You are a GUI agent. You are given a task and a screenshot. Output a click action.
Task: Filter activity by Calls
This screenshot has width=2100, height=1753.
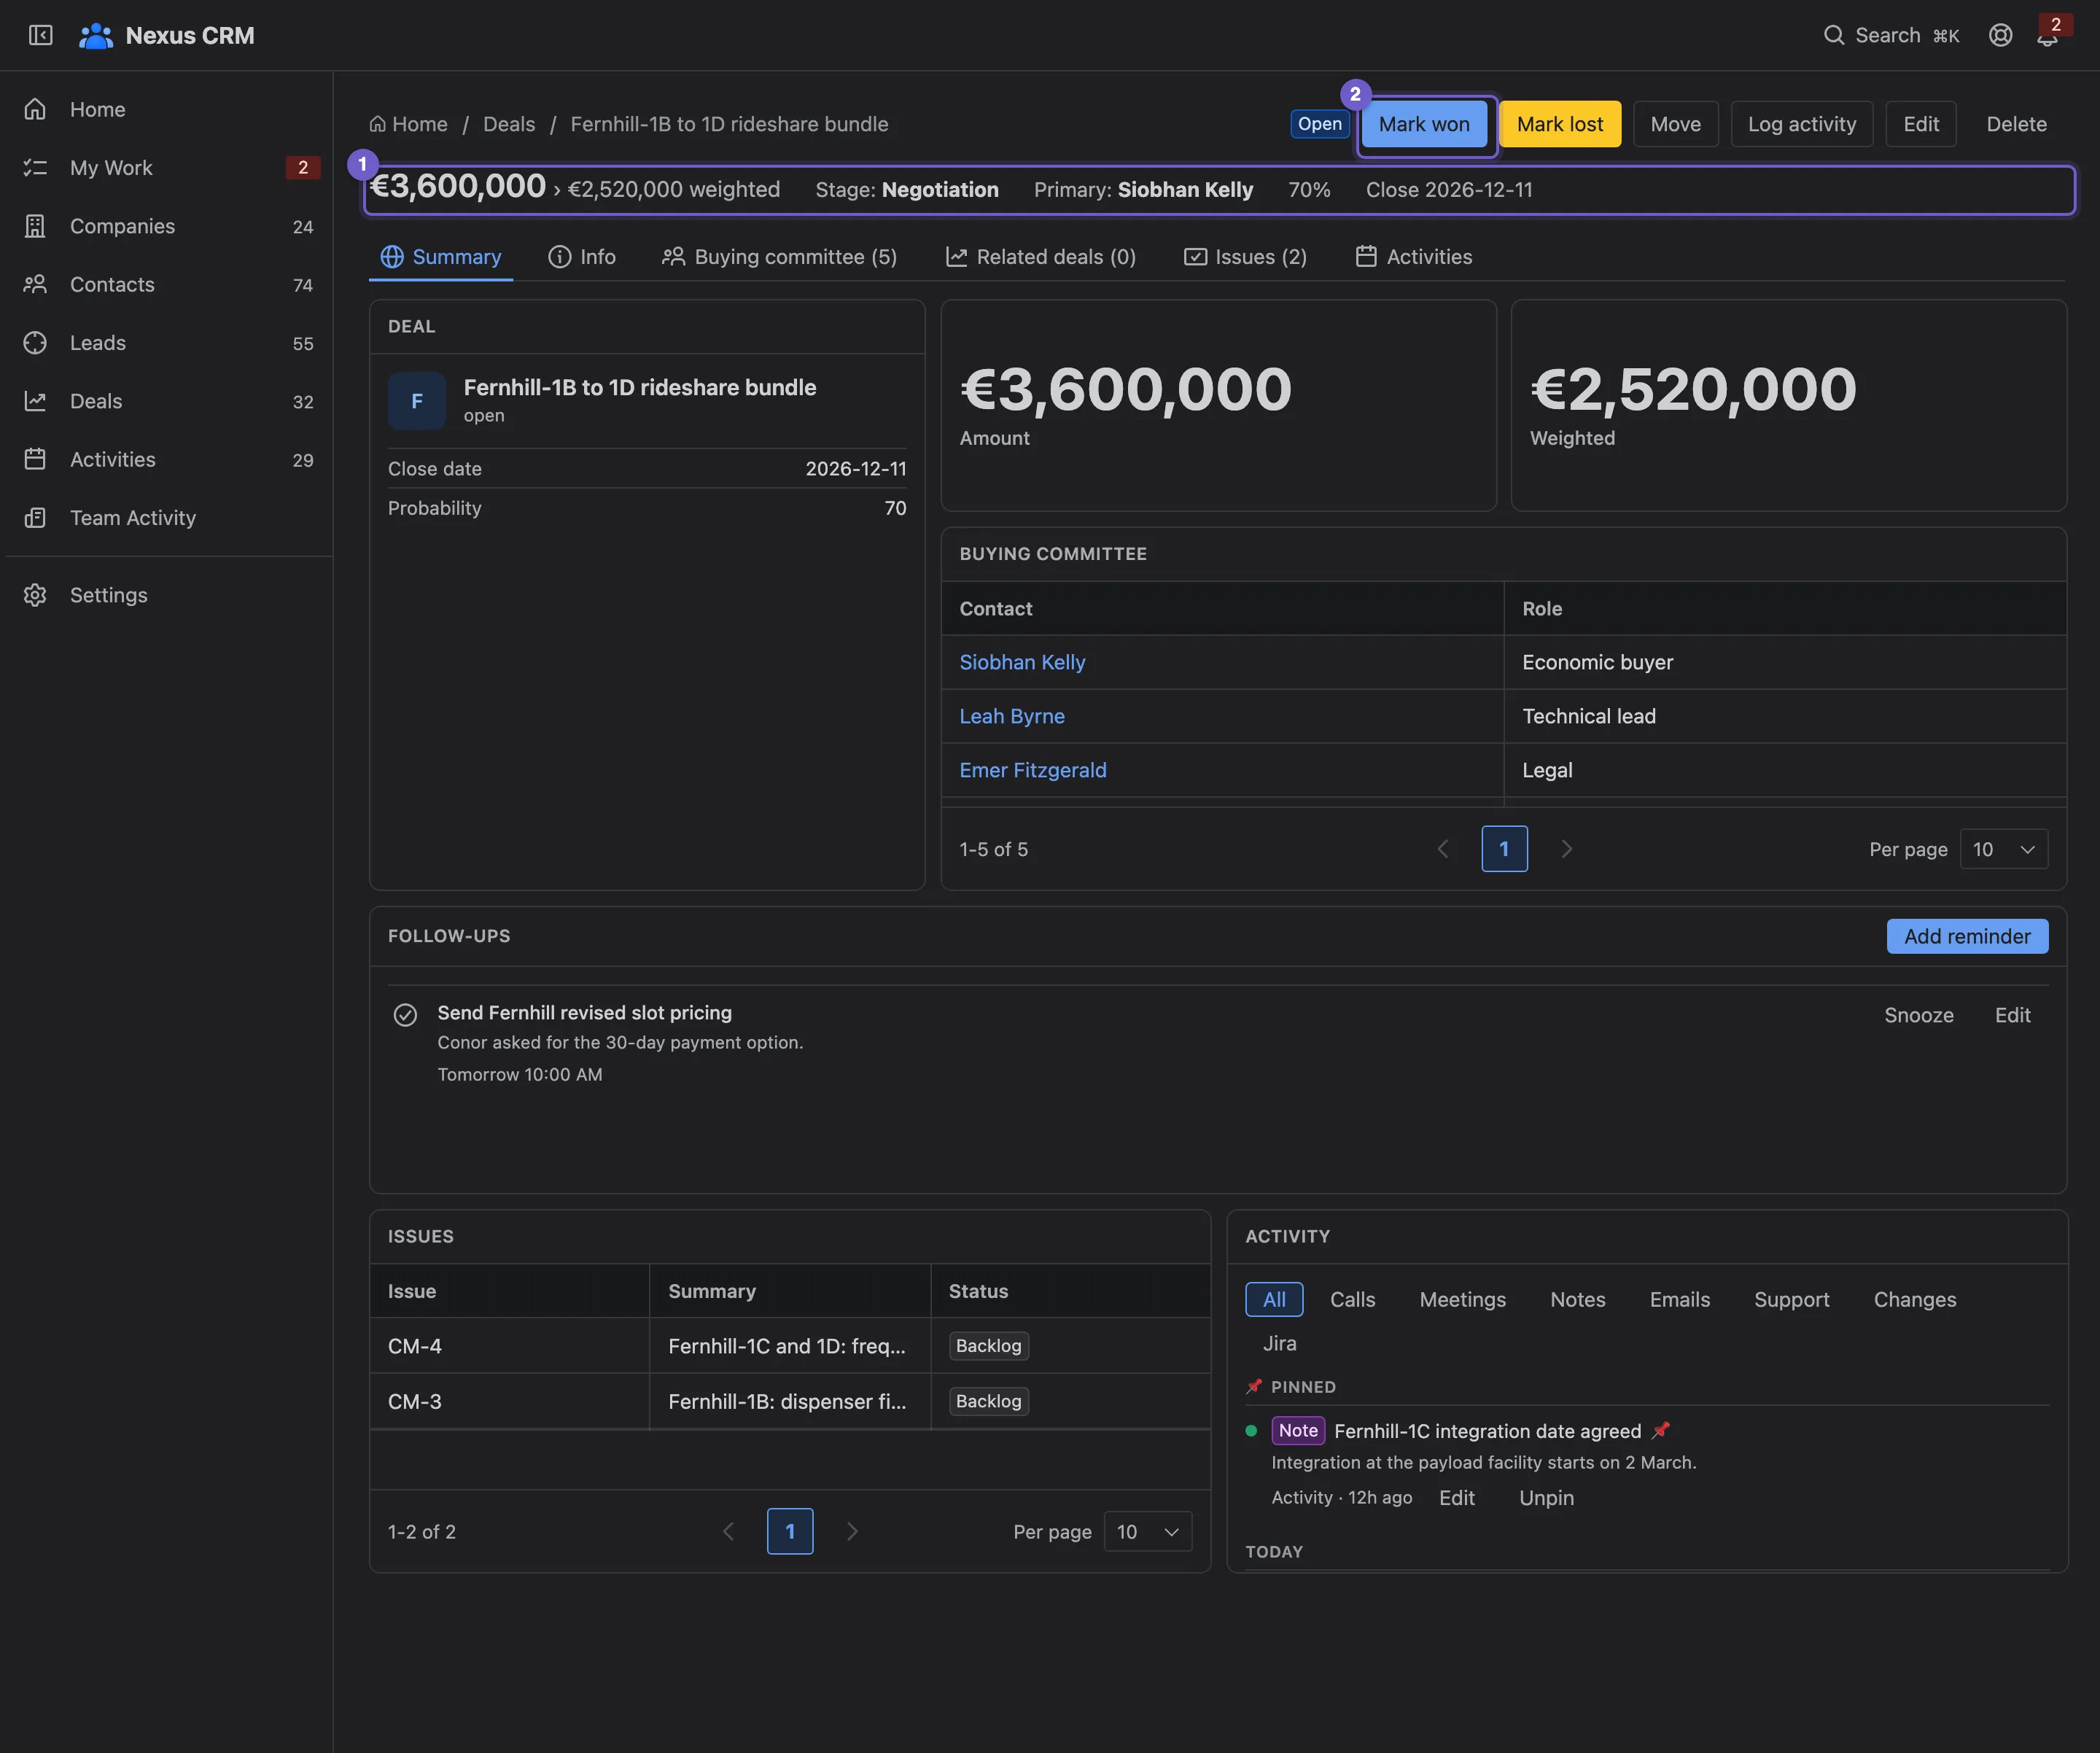click(1352, 1299)
